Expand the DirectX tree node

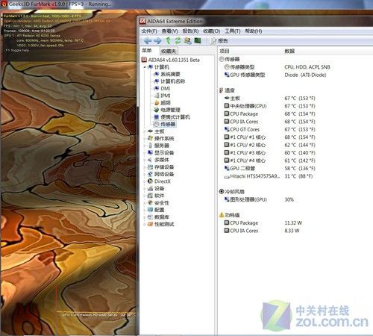[145, 181]
